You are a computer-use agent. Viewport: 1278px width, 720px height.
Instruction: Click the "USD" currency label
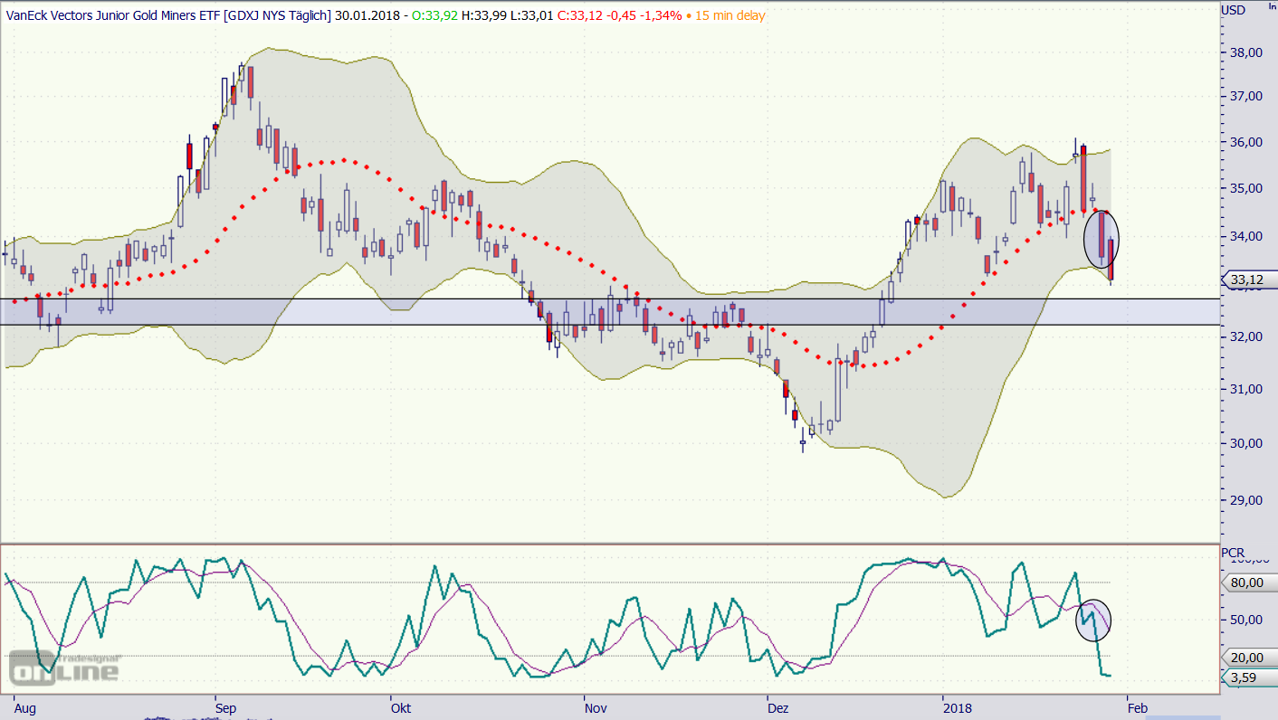(x=1233, y=10)
